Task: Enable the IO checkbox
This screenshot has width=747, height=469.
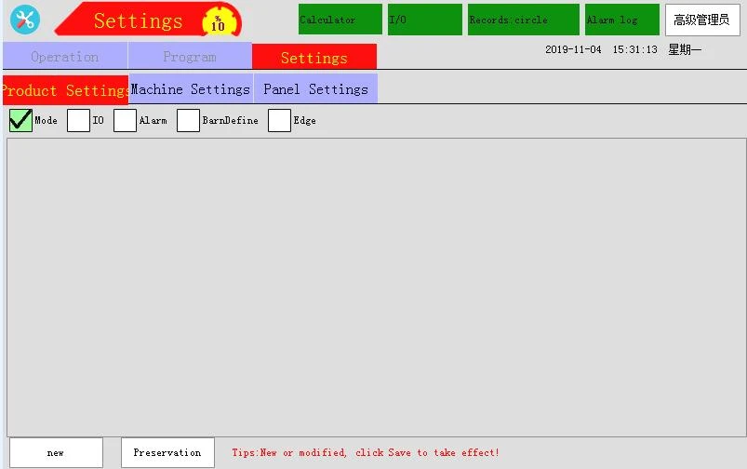Action: click(78, 120)
